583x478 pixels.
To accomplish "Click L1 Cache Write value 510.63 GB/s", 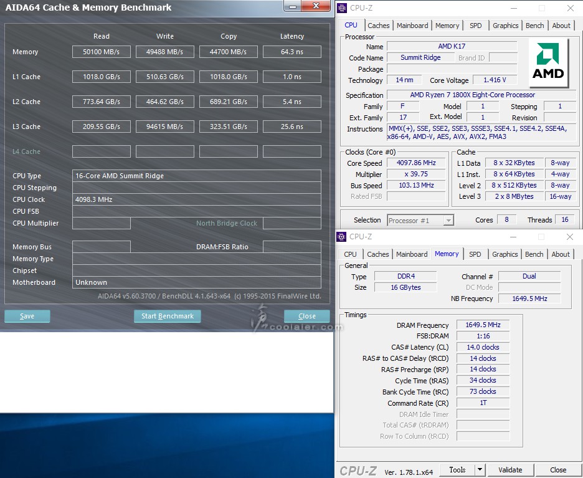I will click(164, 77).
